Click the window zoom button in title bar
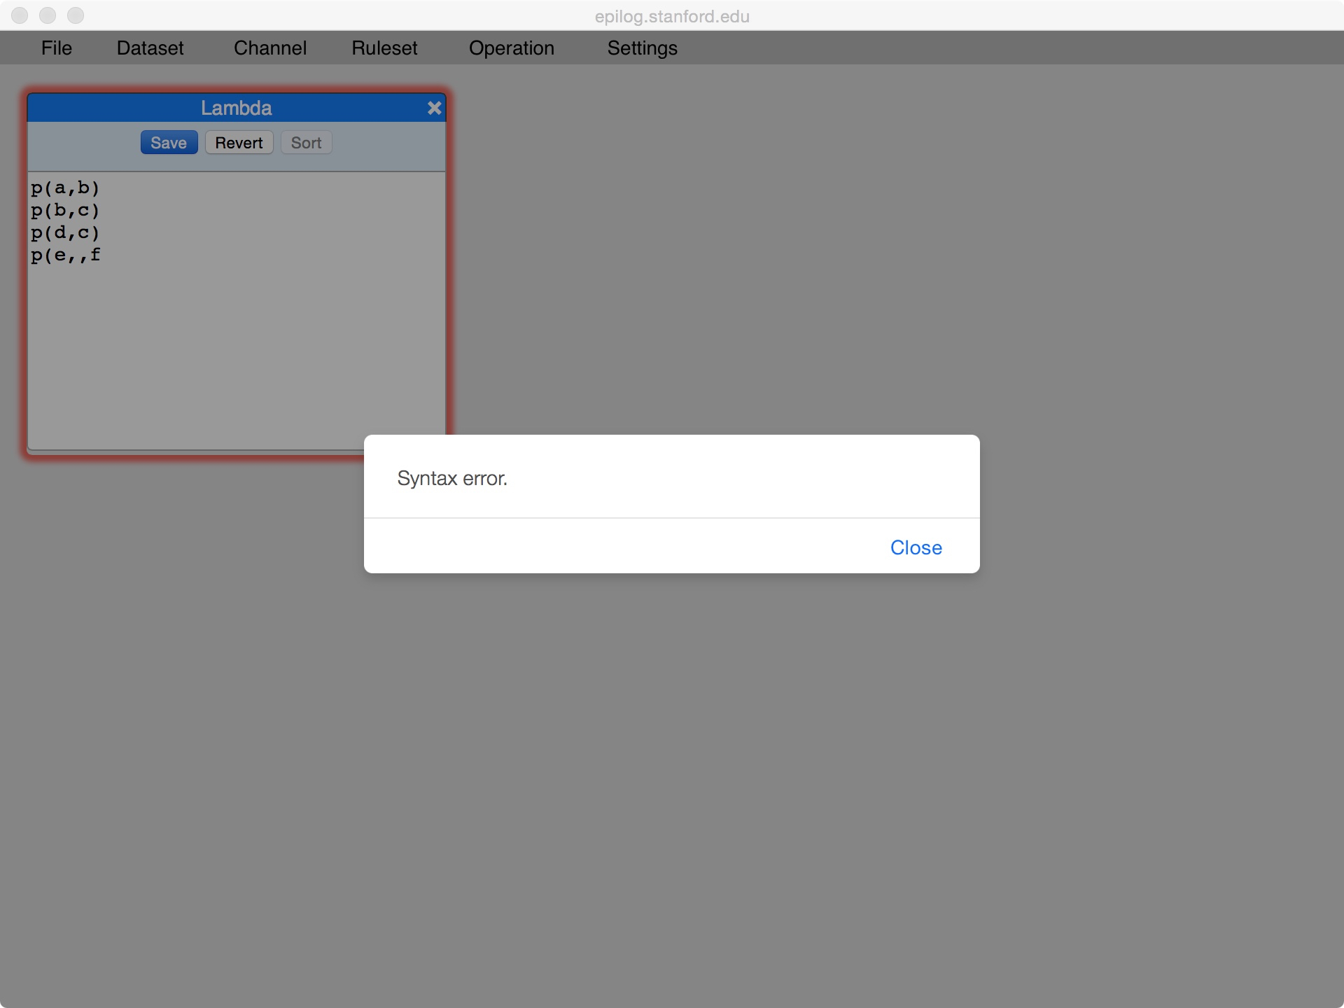Image resolution: width=1344 pixels, height=1008 pixels. 76,15
